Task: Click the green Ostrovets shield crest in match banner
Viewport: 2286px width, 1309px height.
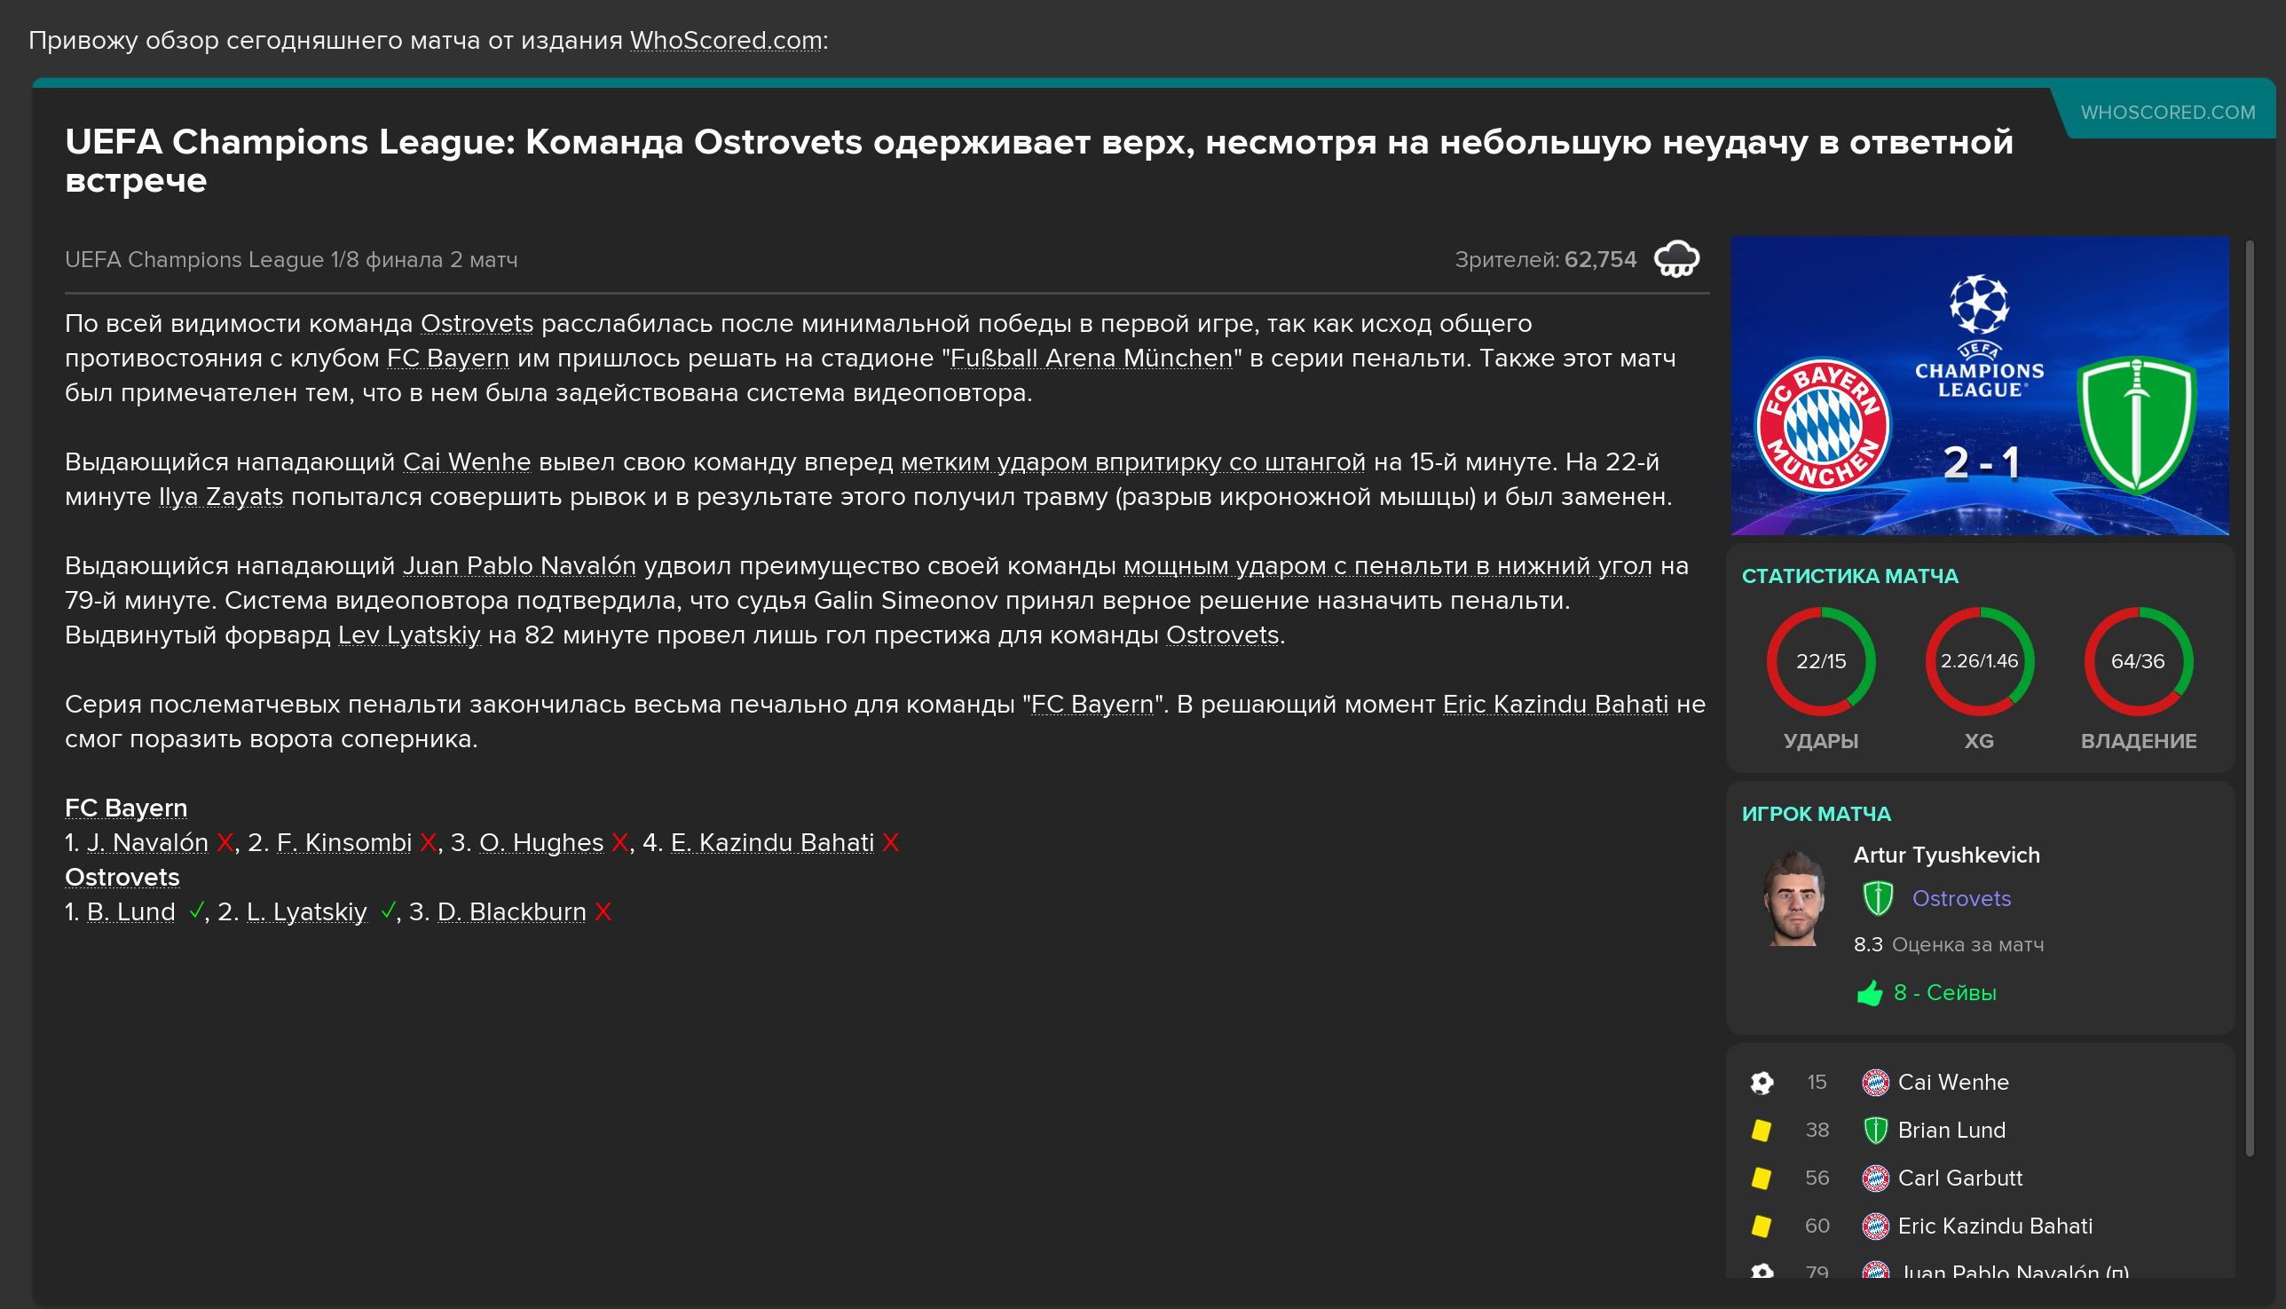Action: pos(2137,424)
